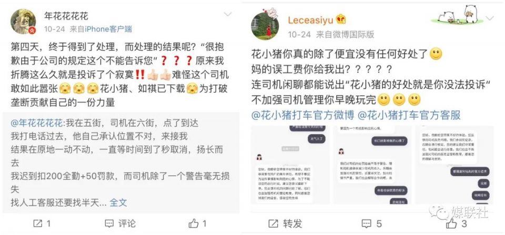The width and height of the screenshot is (505, 235).
Task: Open @花小猪打车官方微博 mention
Action: click(303, 115)
